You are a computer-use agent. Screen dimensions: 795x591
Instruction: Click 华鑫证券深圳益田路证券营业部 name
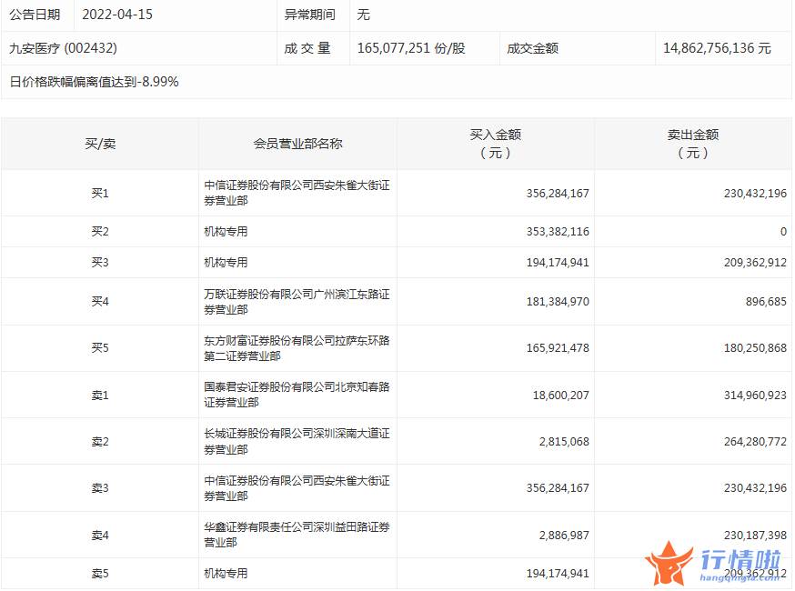point(297,535)
